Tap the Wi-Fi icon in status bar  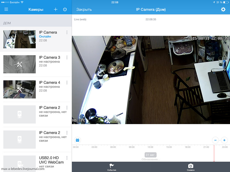click(22, 2)
